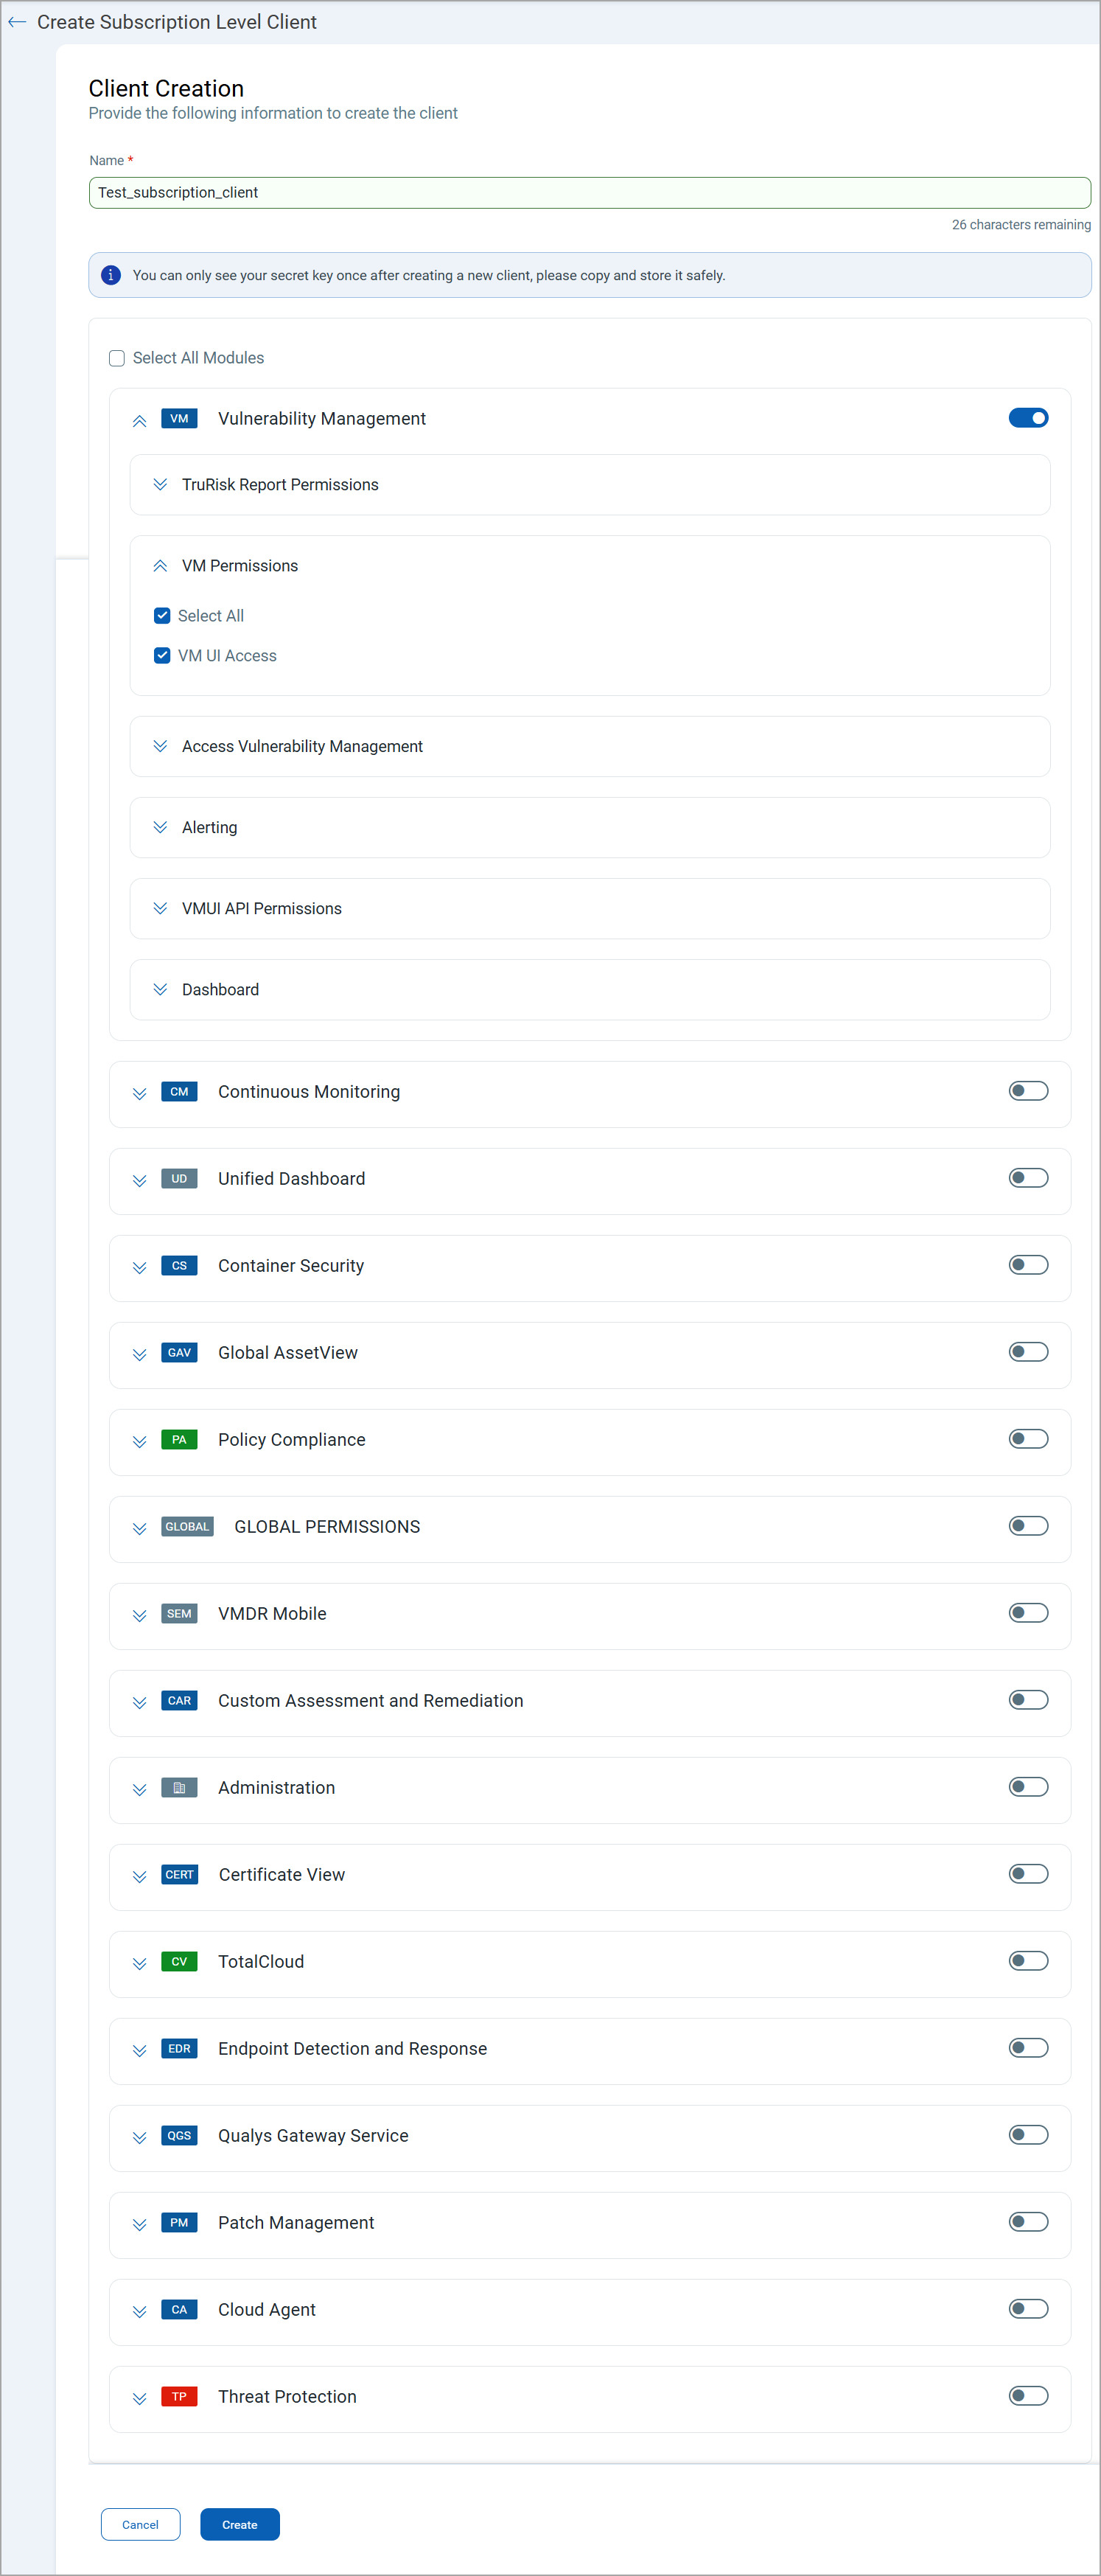The width and height of the screenshot is (1101, 2576).
Task: Click the GAV icon for Global AssetView
Action: click(179, 1353)
